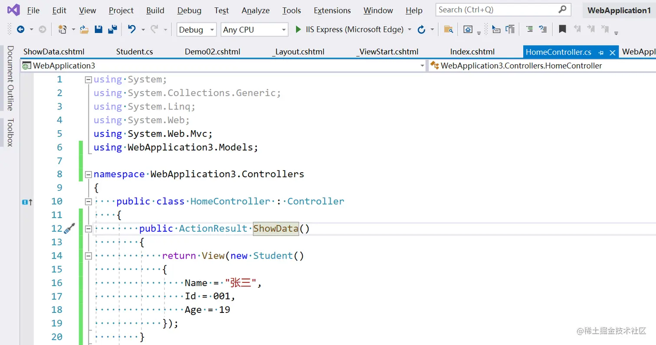This screenshot has width=656, height=345.
Task: Open the refresh browser dropdown arrow
Action: (x=432, y=30)
